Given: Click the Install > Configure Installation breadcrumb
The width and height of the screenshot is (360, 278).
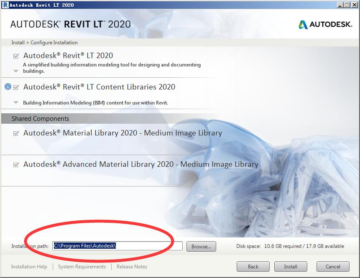Looking at the screenshot, I should 45,43.
